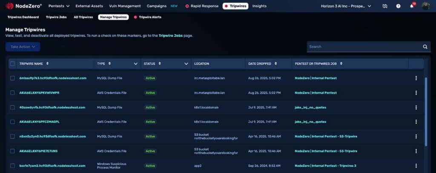Tick checkbox for 40zswdyvfb tripwire row

(12, 107)
